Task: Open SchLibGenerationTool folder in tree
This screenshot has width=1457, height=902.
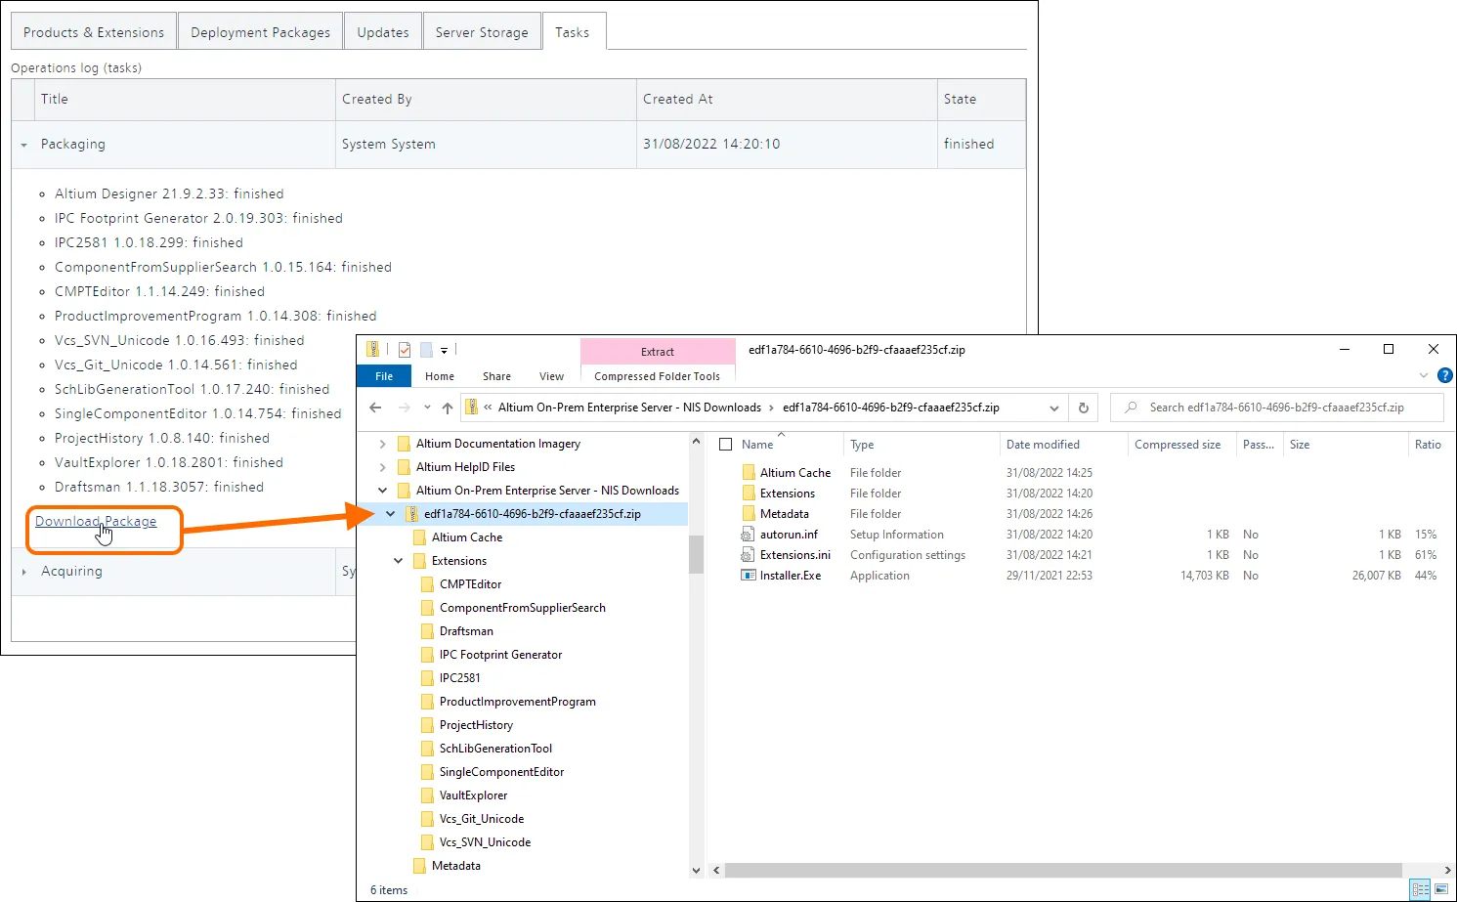Action: [x=495, y=749]
